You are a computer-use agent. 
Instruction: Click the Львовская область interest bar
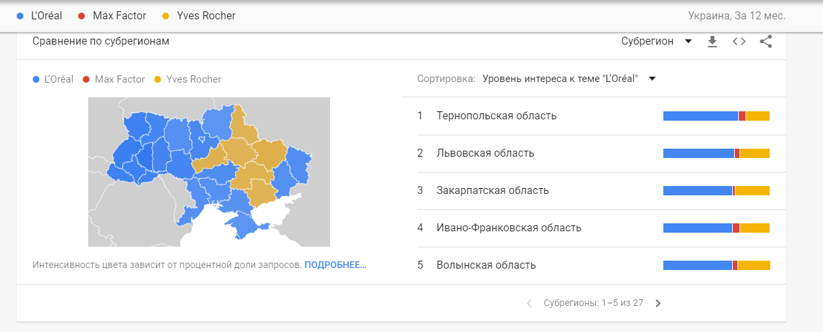[716, 153]
